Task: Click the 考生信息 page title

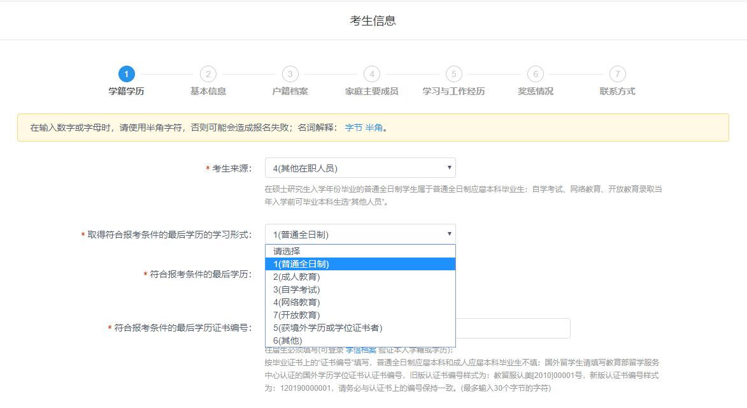Action: tap(373, 20)
